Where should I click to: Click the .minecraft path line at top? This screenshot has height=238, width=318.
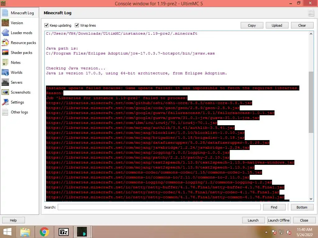[x=121, y=33]
